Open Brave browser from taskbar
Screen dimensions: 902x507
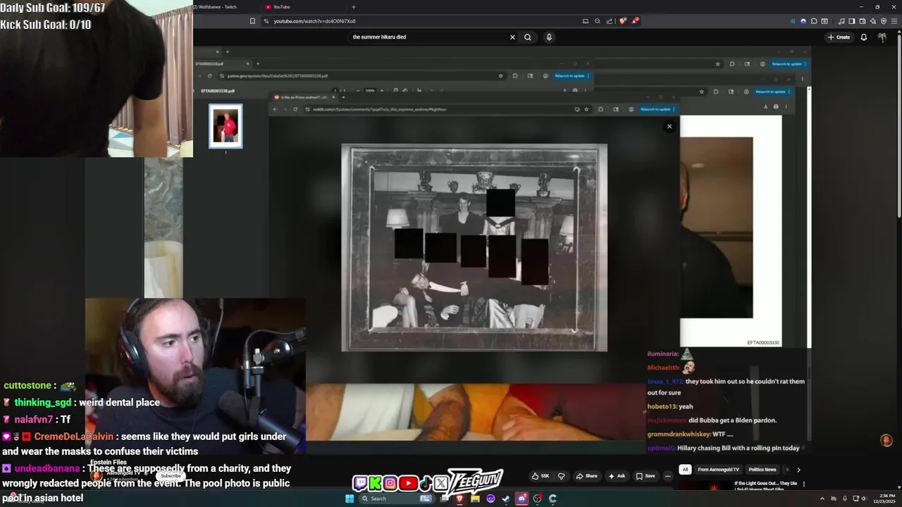pos(460,499)
